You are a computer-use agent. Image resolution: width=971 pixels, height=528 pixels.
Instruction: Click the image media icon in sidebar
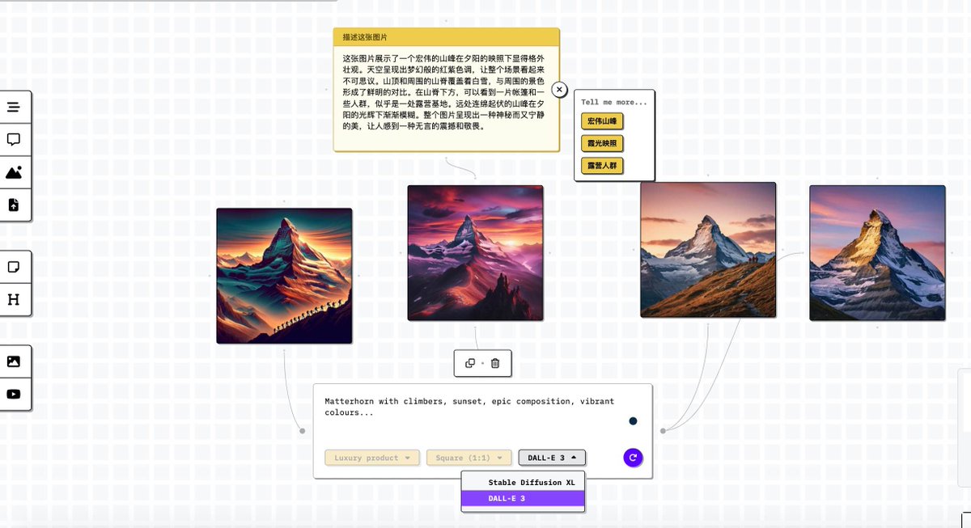pos(15,361)
